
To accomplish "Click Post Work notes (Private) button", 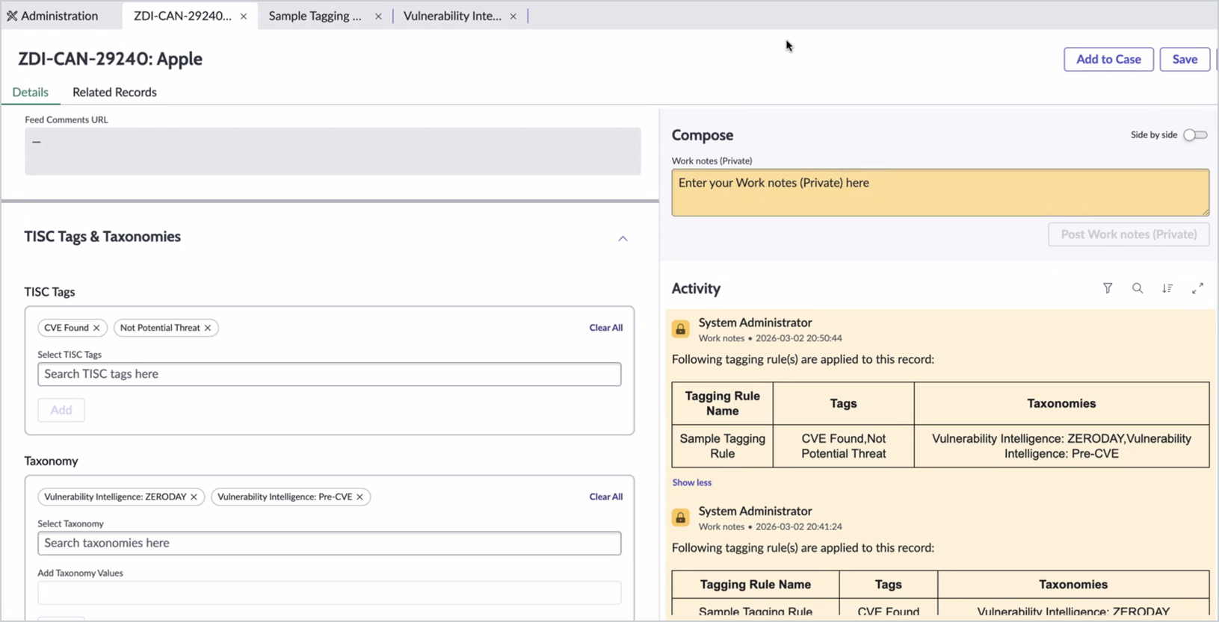I will (x=1129, y=234).
